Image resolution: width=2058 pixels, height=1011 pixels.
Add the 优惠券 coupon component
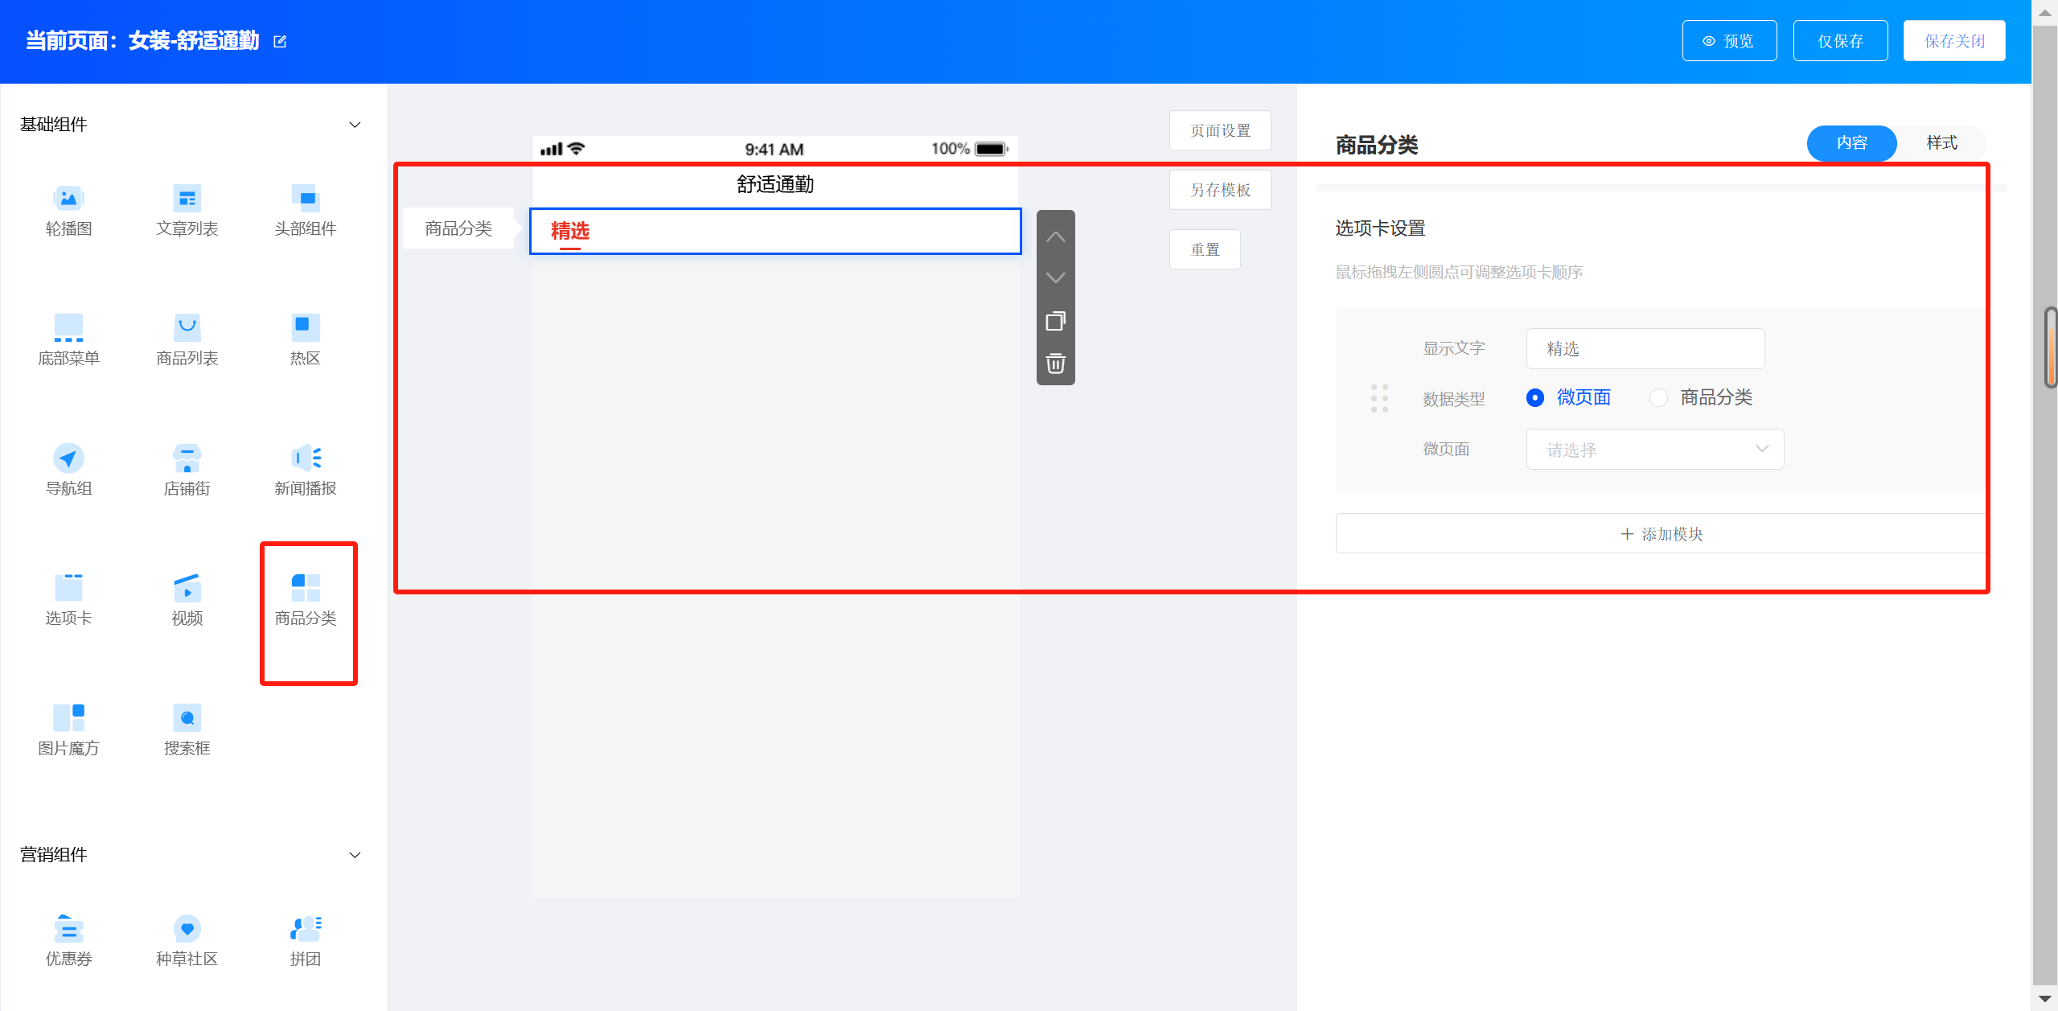click(68, 941)
